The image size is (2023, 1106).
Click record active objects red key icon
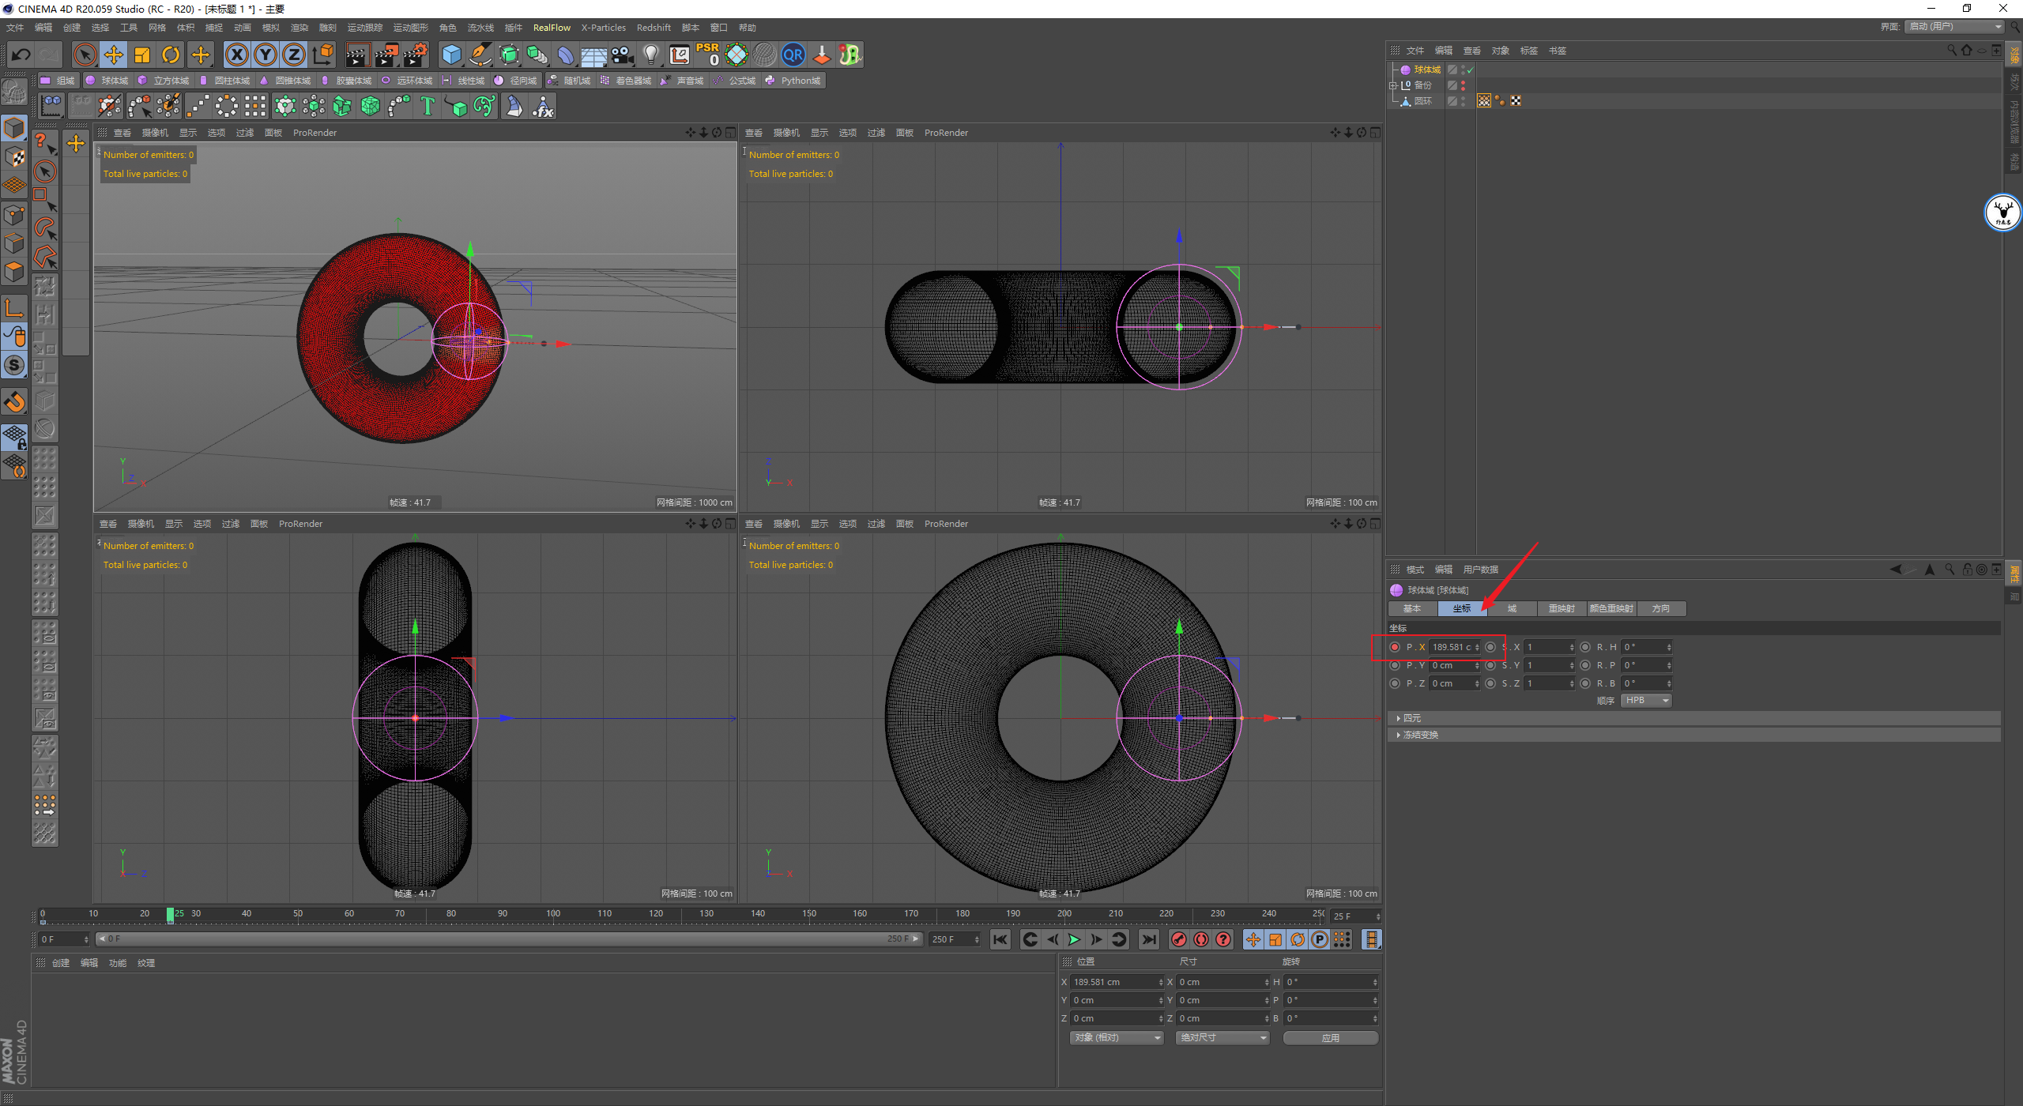(1179, 939)
